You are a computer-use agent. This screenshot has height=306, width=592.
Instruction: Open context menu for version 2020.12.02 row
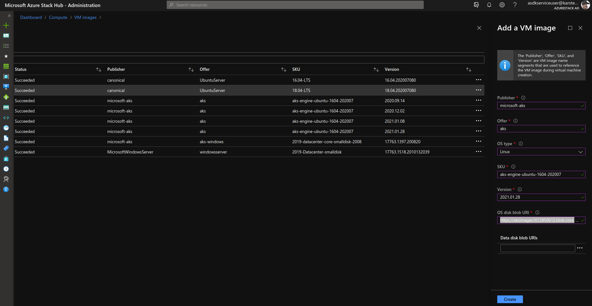coord(479,111)
